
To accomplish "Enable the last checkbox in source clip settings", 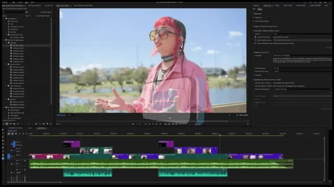I will [x=256, y=43].
